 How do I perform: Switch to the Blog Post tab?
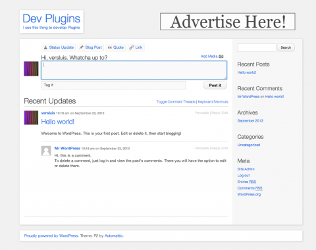[x=90, y=47]
